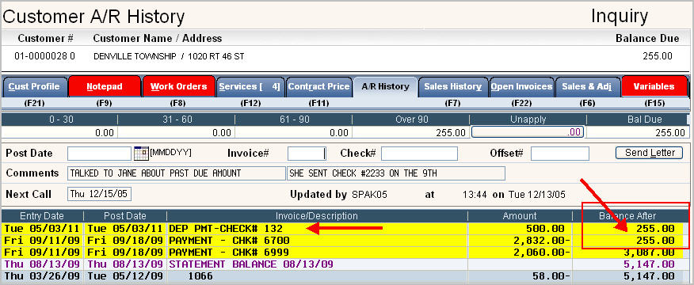Image resolution: width=694 pixels, height=285 pixels.
Task: Open the red Variables tab
Action: (654, 86)
